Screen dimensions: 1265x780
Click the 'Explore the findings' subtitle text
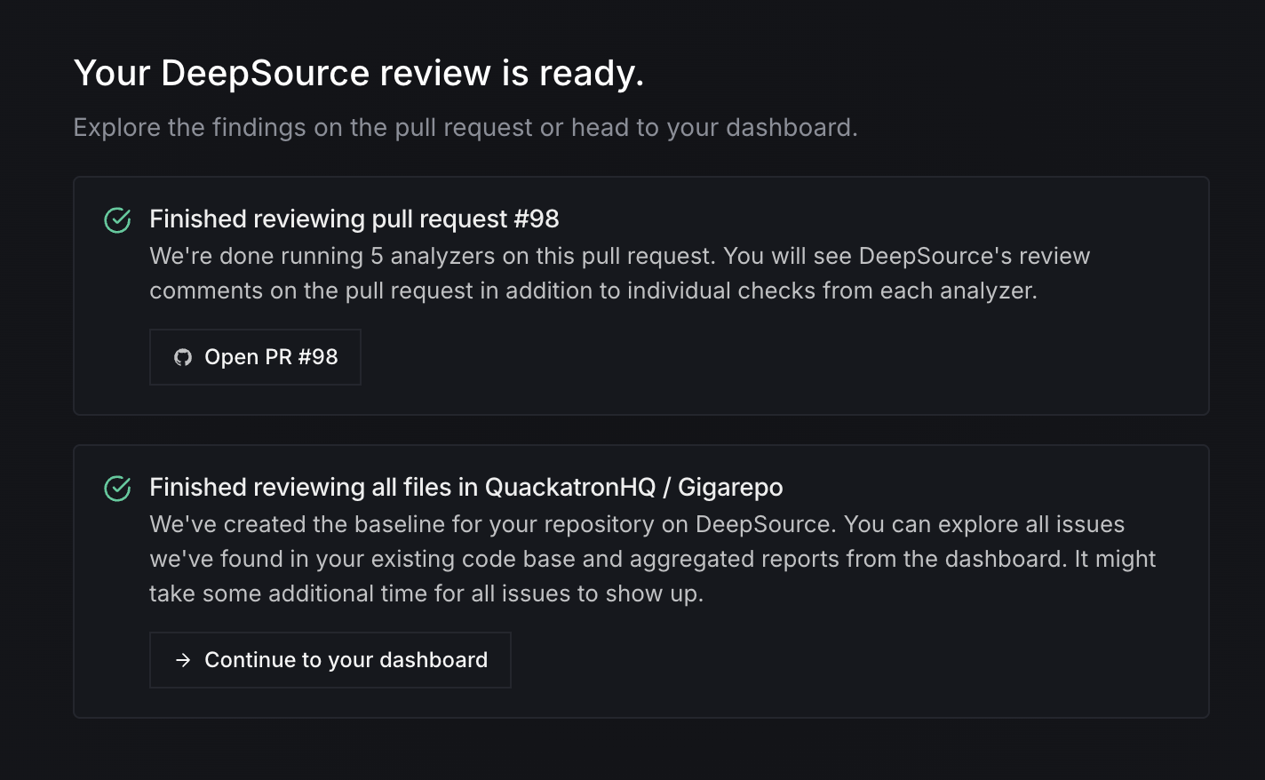coord(465,128)
